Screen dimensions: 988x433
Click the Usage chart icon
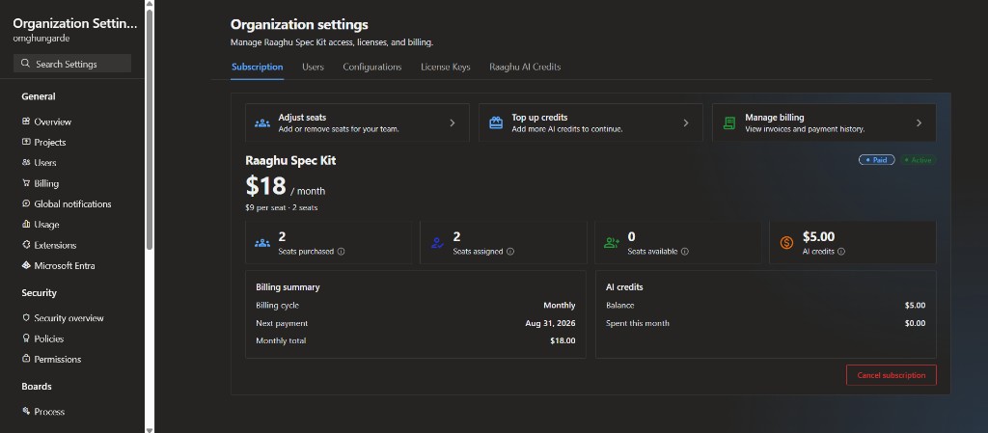click(x=26, y=224)
